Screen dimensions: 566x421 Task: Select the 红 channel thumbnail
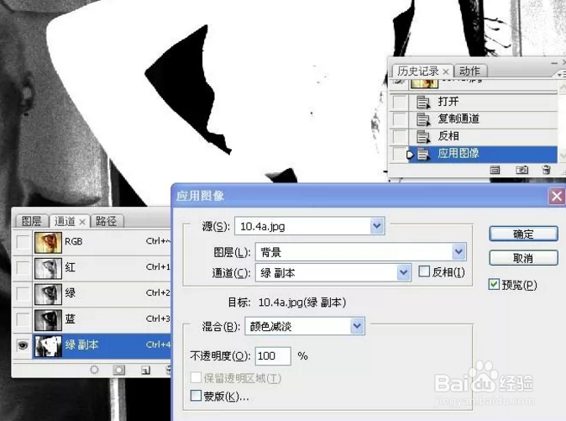pyautogui.click(x=49, y=268)
